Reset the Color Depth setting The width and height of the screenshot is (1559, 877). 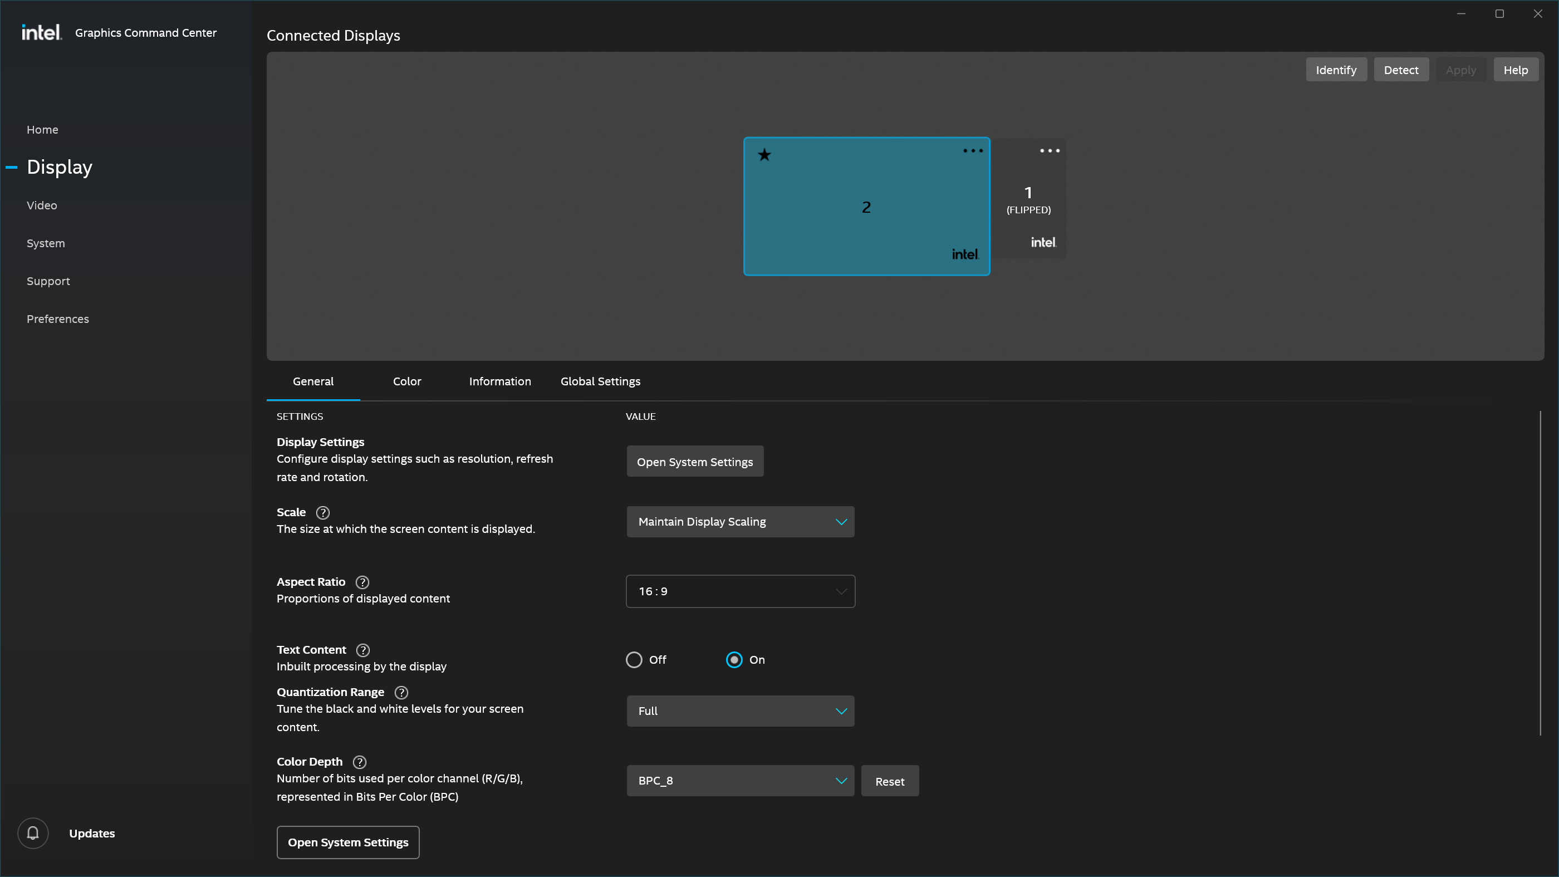point(890,781)
